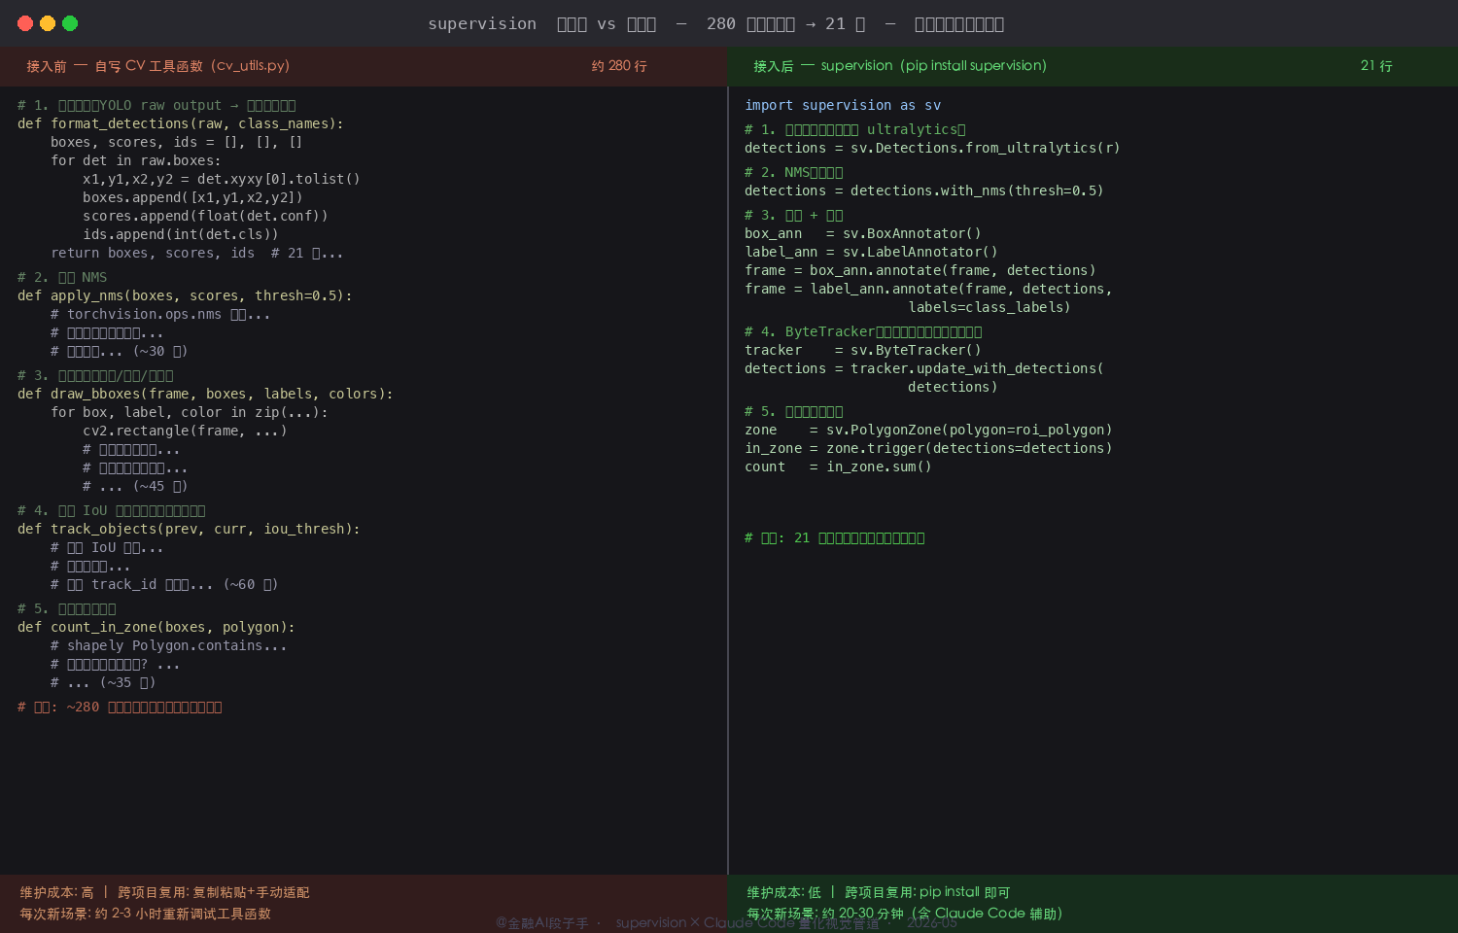Click the '# ... (~35' comment line
Viewport: 1458px width, 933px height.
[x=103, y=682]
